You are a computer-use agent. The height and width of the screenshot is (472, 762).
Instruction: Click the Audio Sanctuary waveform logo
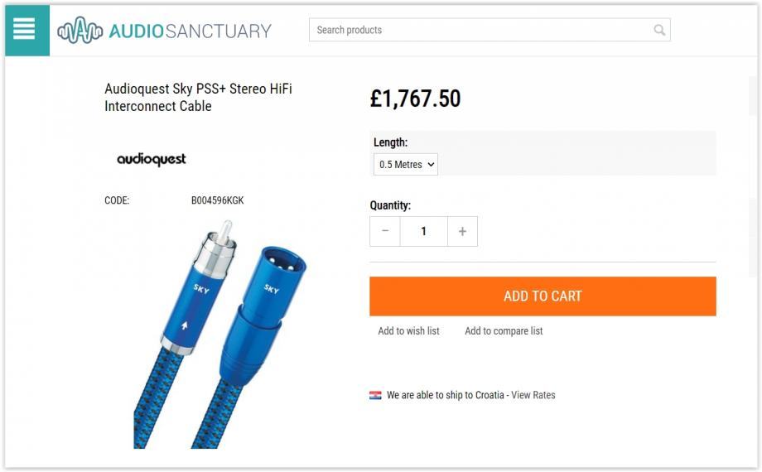click(x=80, y=31)
